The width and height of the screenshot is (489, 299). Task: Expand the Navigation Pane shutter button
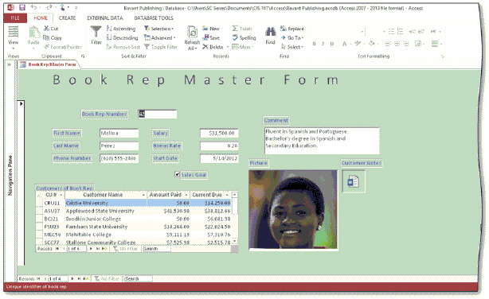point(9,64)
